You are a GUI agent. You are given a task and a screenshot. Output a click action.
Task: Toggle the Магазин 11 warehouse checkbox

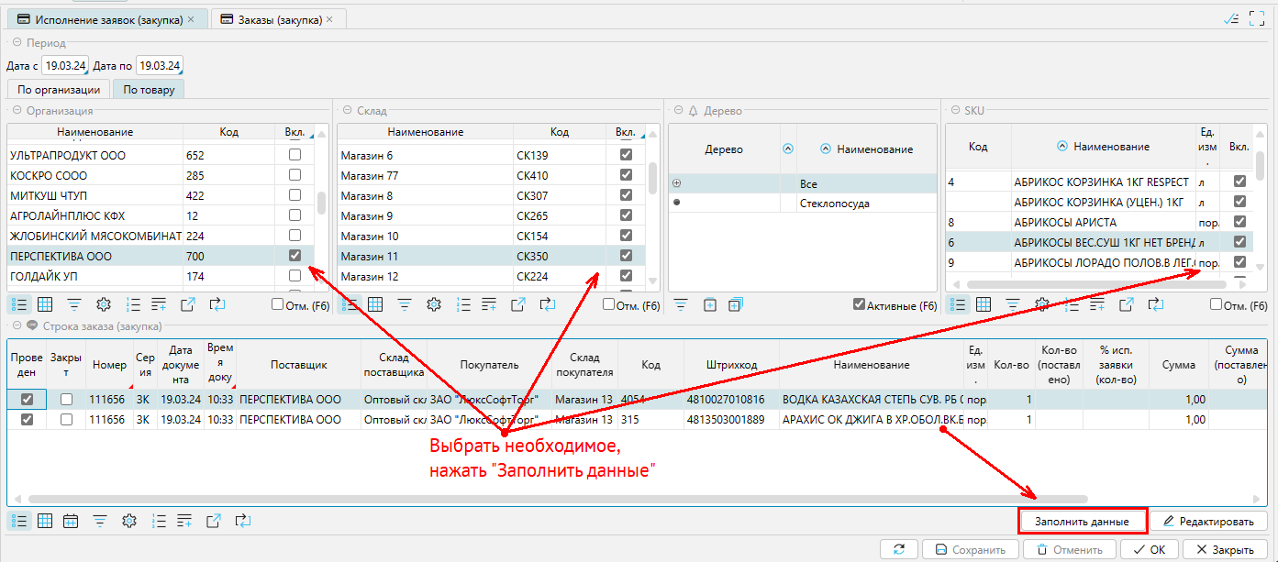(626, 256)
